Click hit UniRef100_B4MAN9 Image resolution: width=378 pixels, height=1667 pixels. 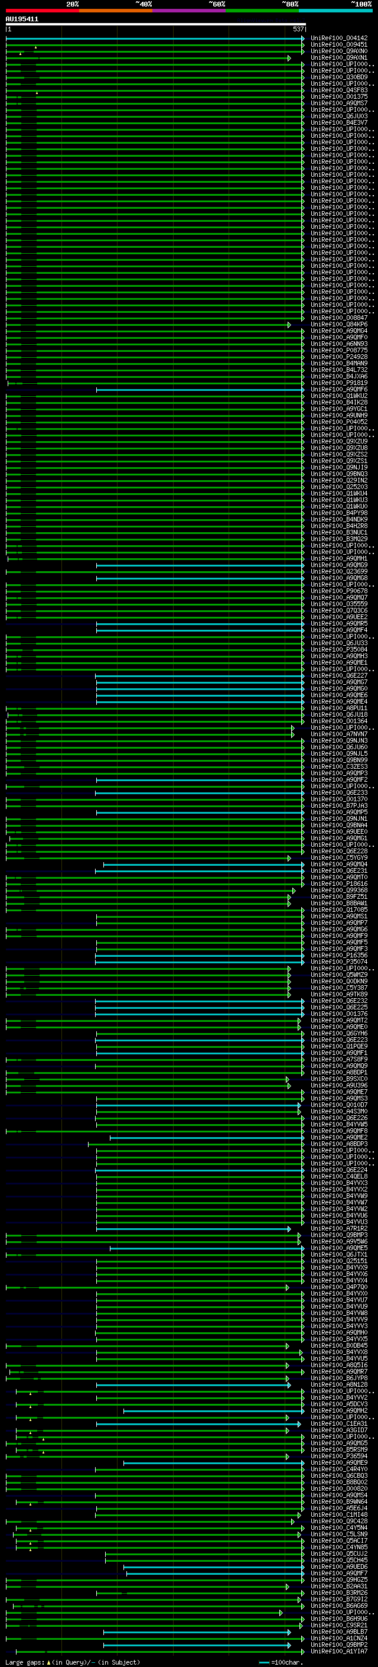pyautogui.click(x=339, y=363)
